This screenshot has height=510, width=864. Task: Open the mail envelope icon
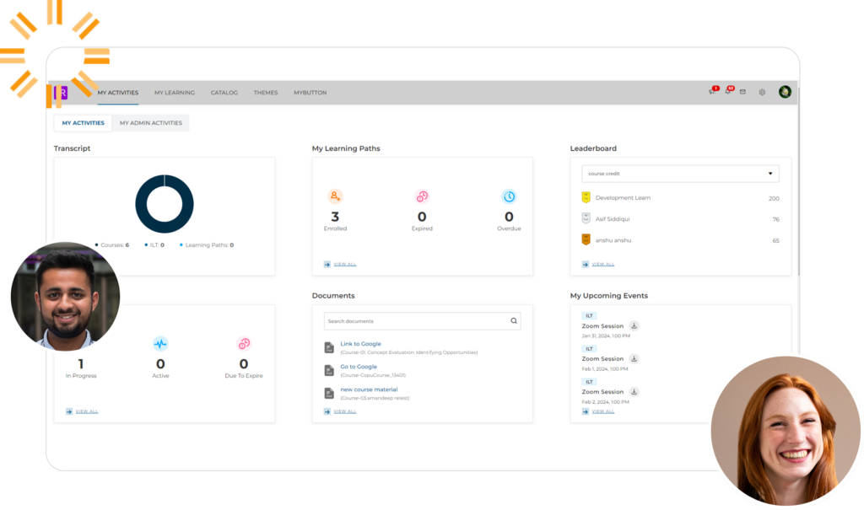click(742, 92)
